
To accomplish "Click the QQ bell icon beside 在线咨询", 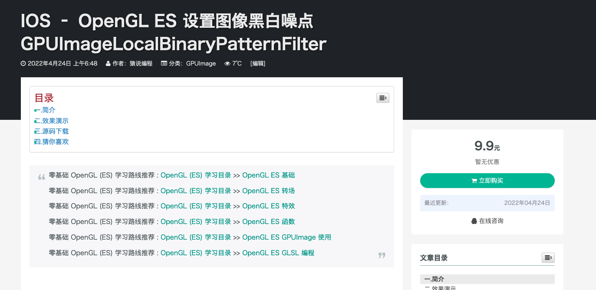I will click(474, 221).
